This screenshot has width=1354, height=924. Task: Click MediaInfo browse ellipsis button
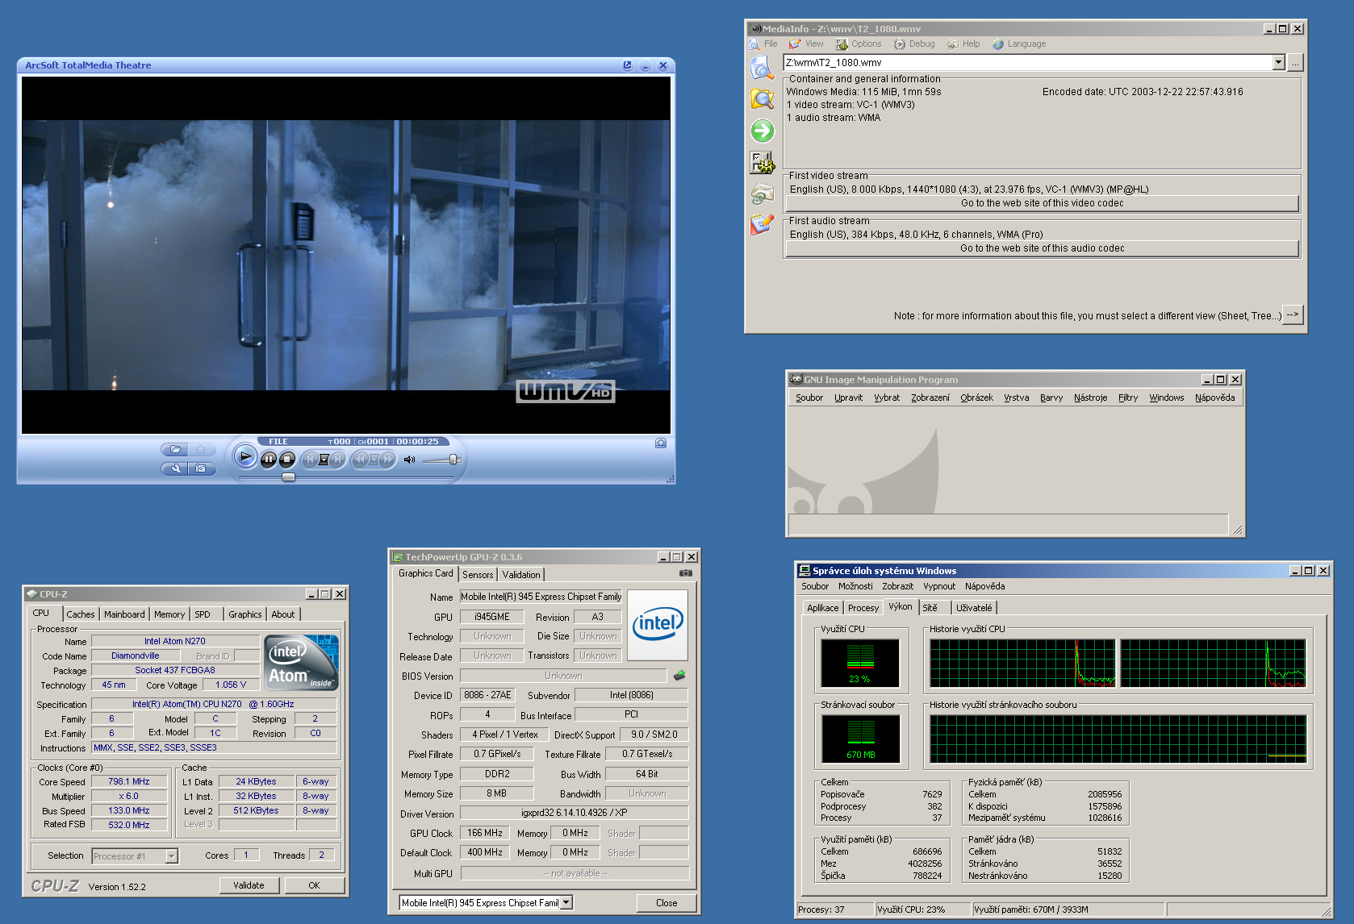1295,62
